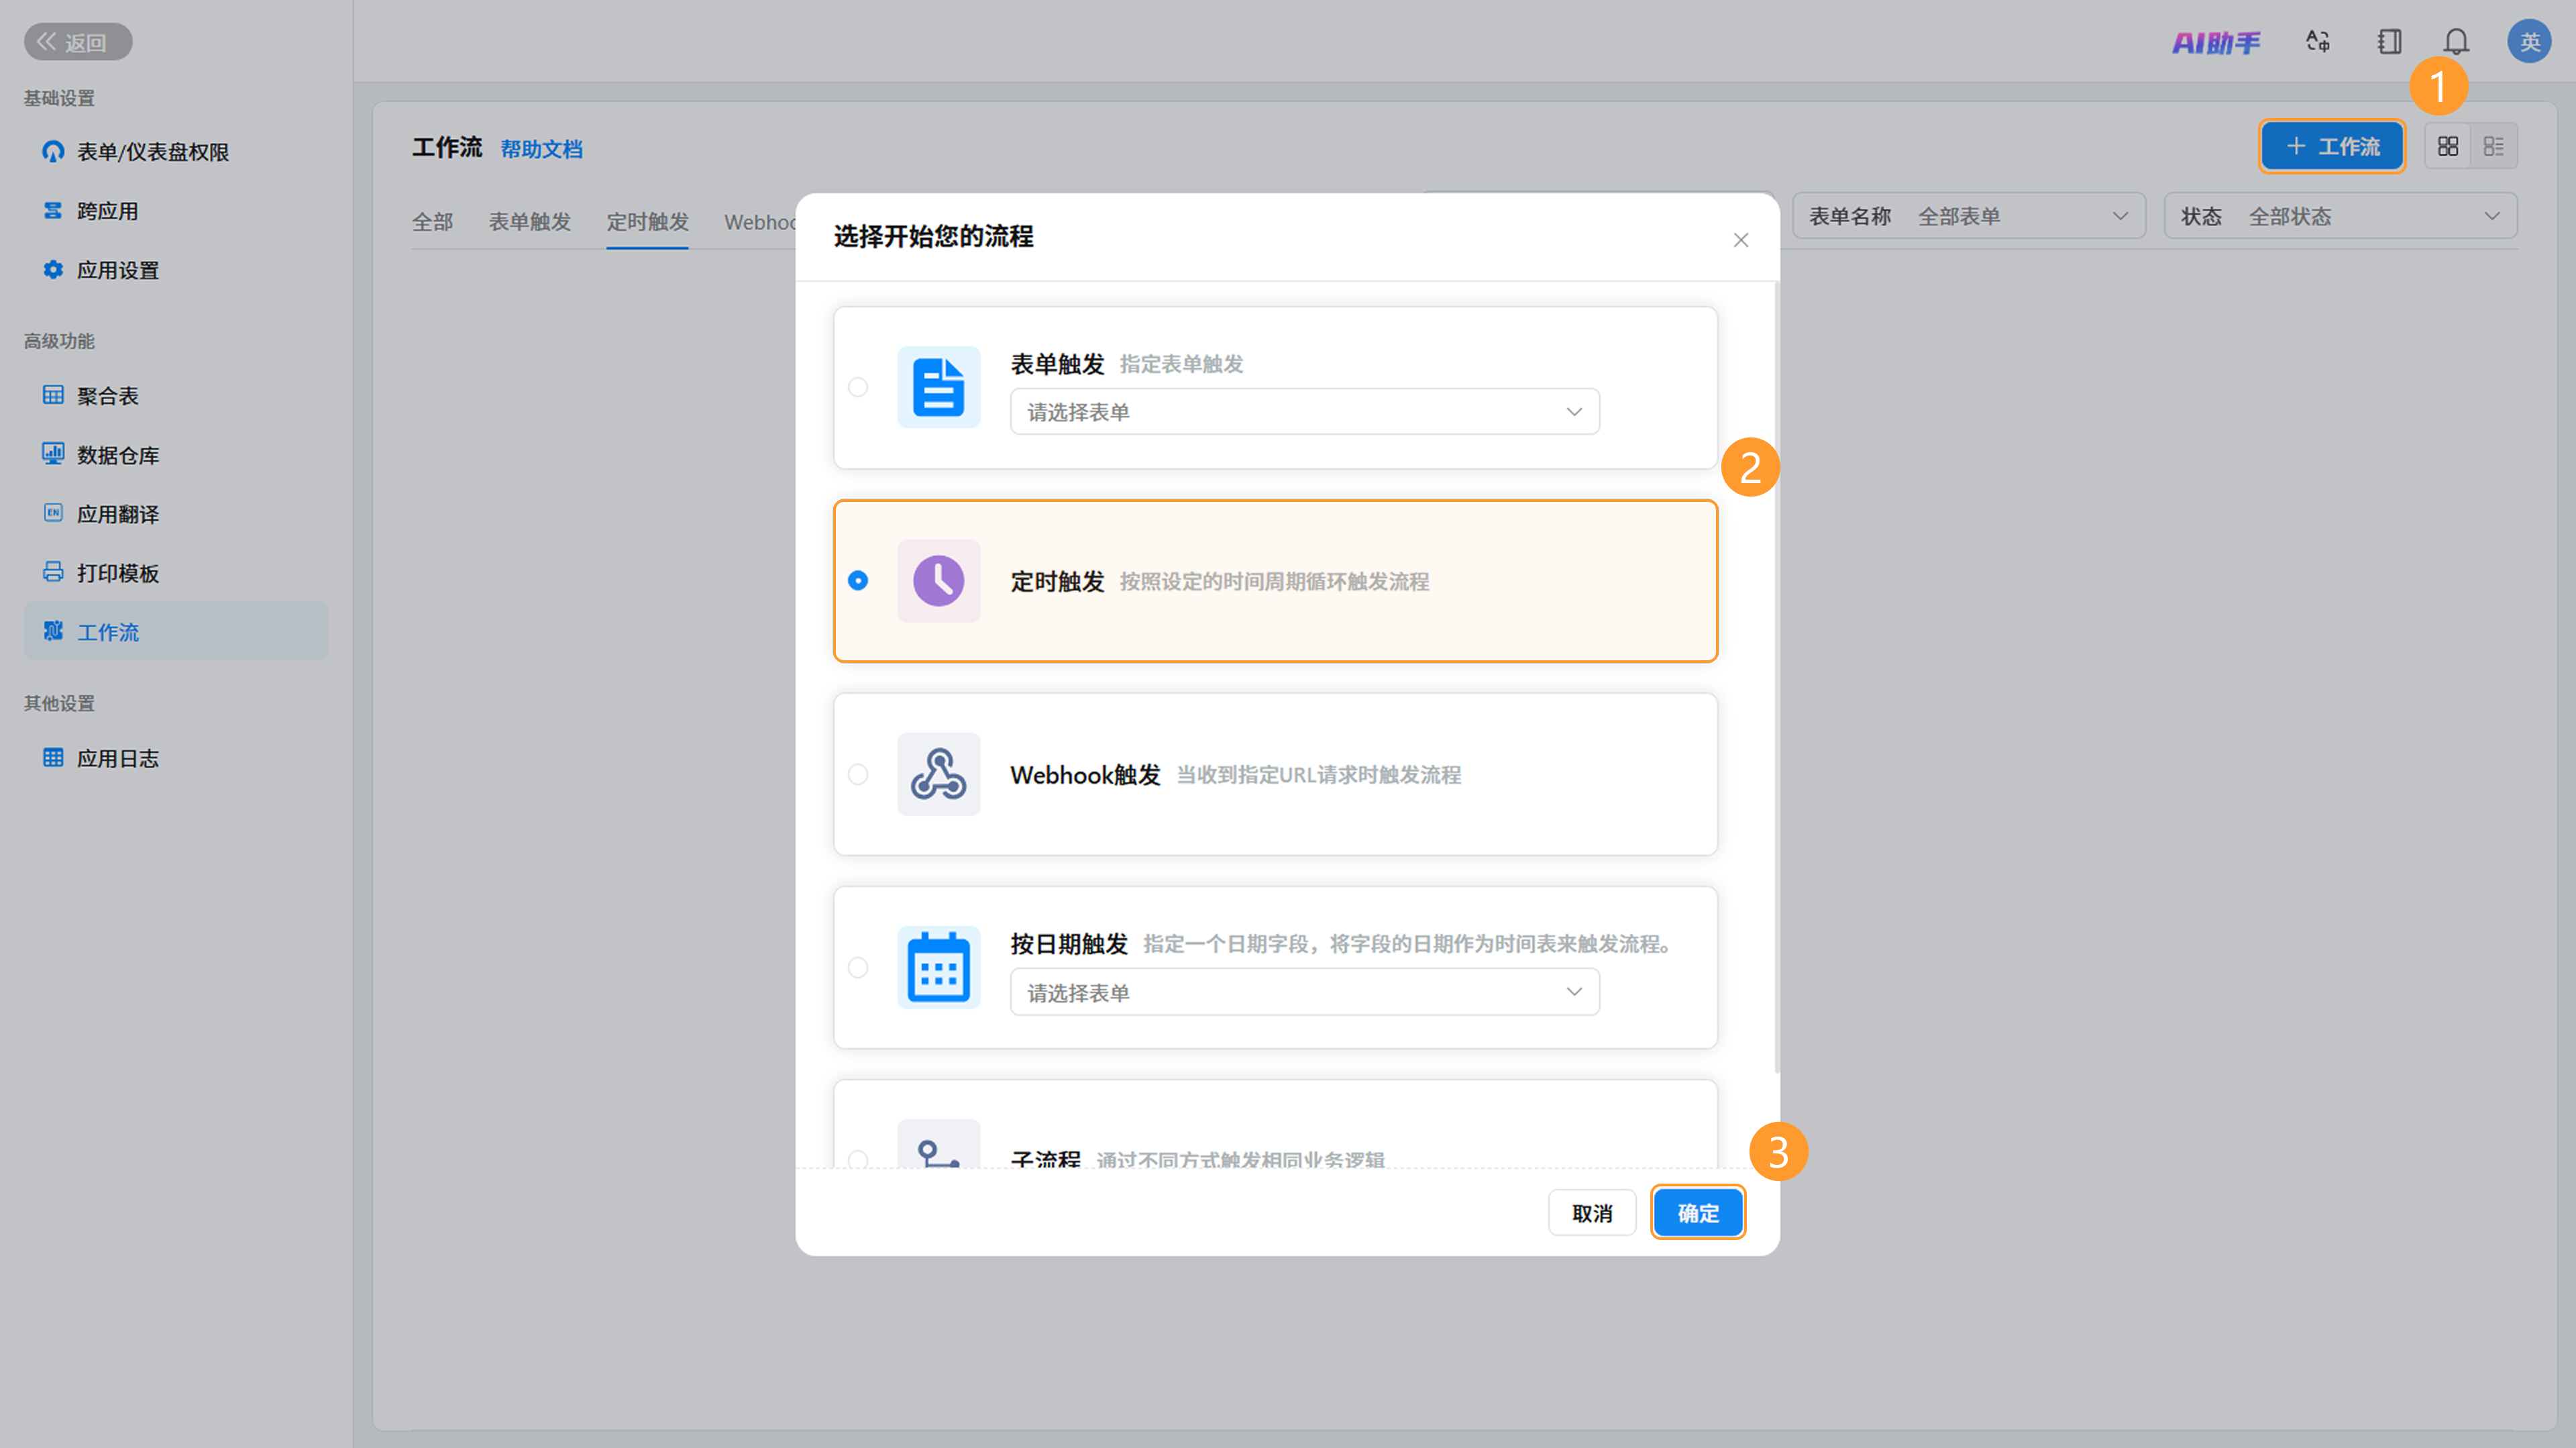The width and height of the screenshot is (2576, 1448).
Task: Click the 应用翻译 icon
Action: click(53, 513)
